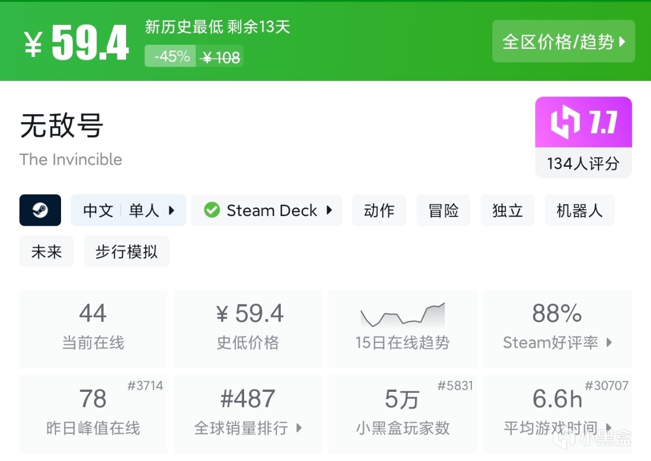Tap the Heybox logo on purple score badge

(565, 122)
